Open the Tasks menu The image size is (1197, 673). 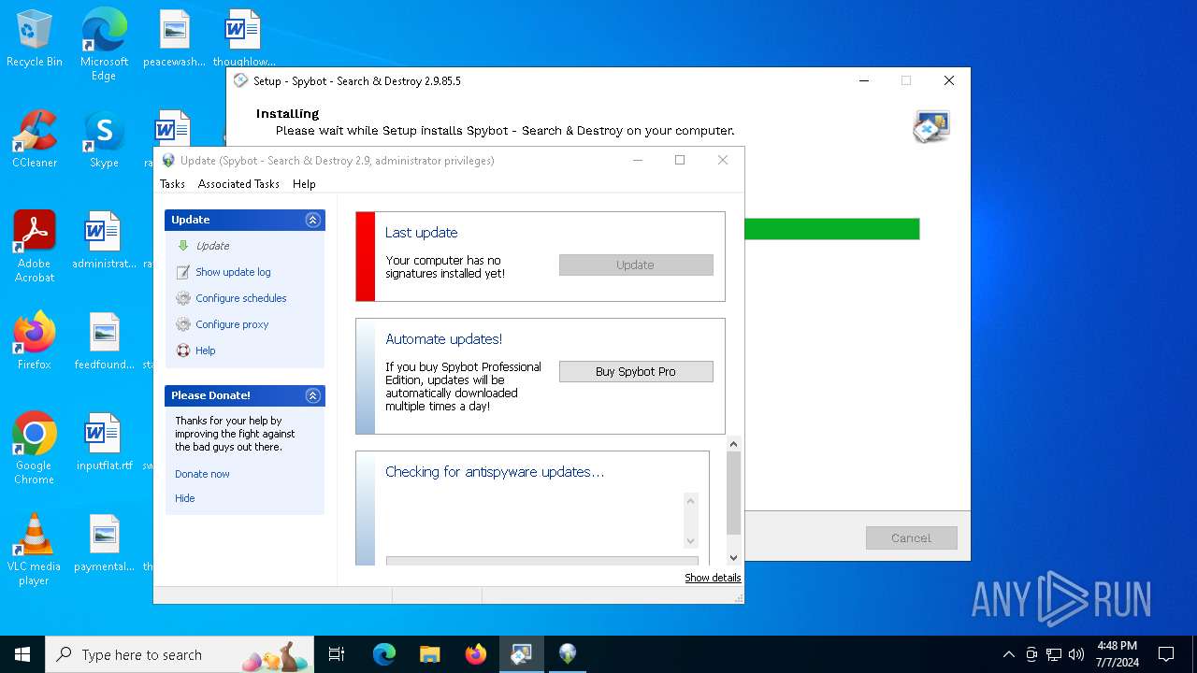(172, 184)
